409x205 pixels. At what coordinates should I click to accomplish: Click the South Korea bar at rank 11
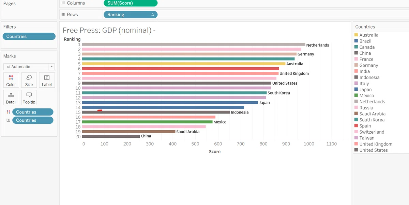coord(175,93)
